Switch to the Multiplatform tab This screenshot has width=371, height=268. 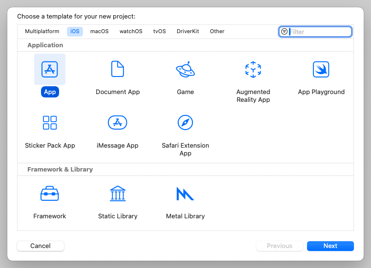(x=42, y=31)
